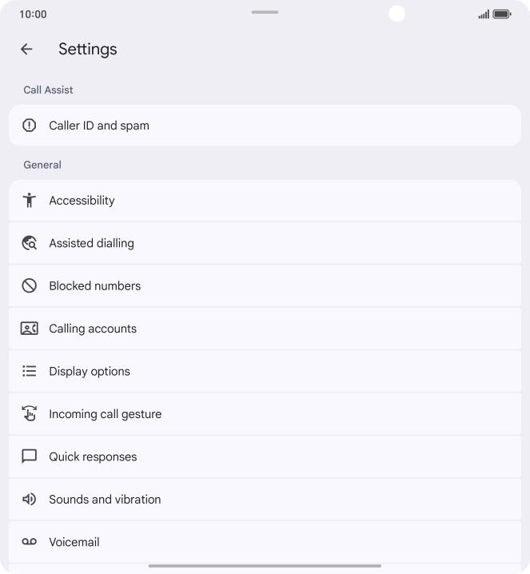Tap the Caller ID spam alert icon
Image resolution: width=530 pixels, height=574 pixels.
30,126
